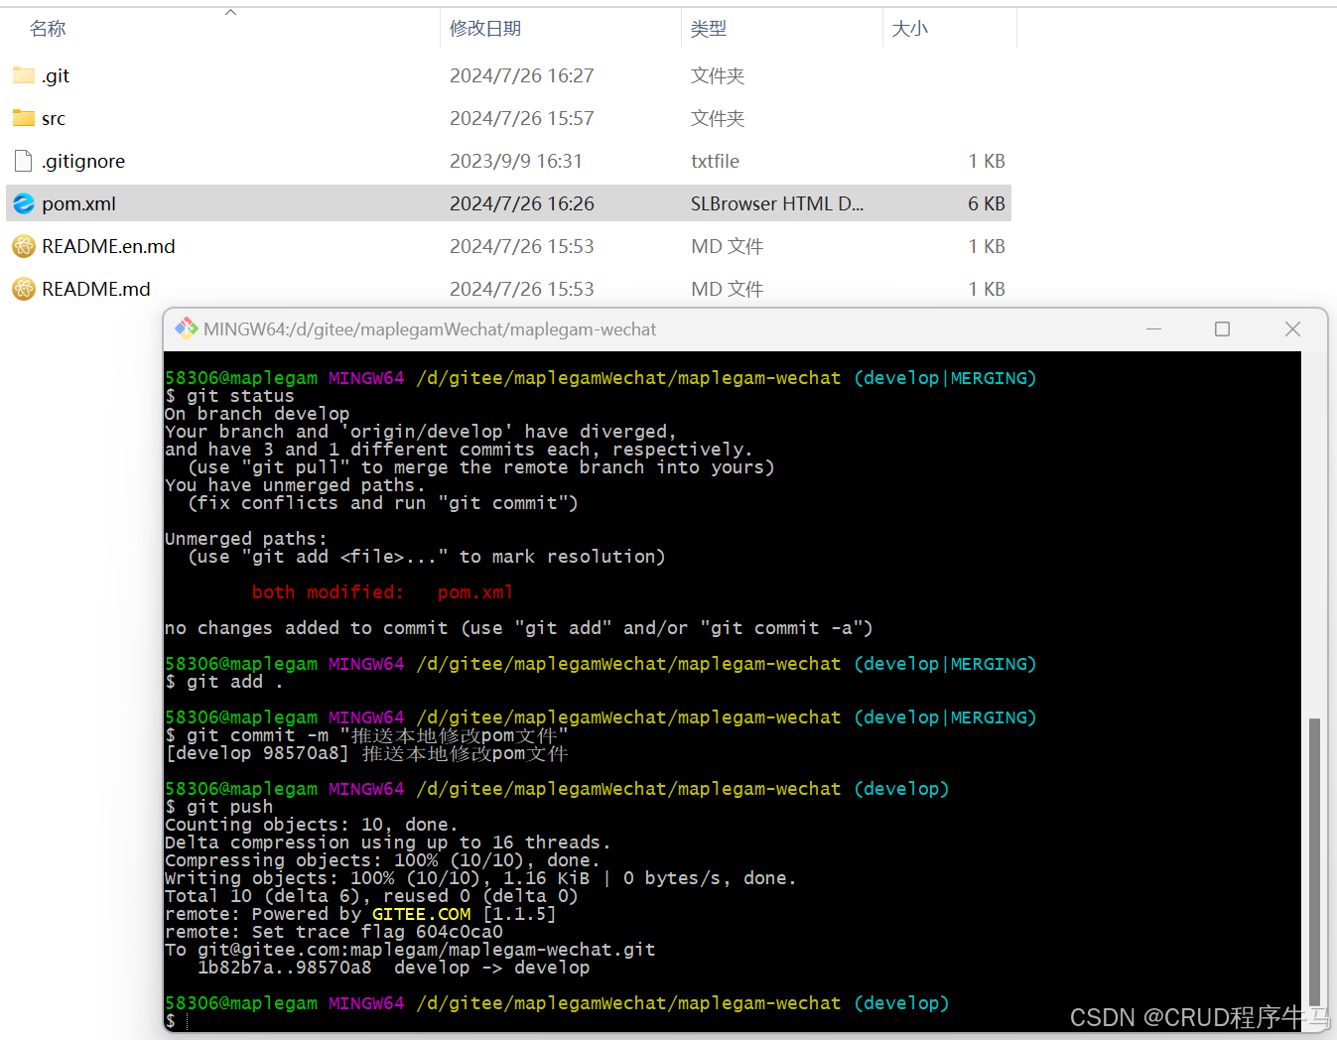Sort files by 大小 column header
Screen dimensions: 1337x1040
point(909,29)
